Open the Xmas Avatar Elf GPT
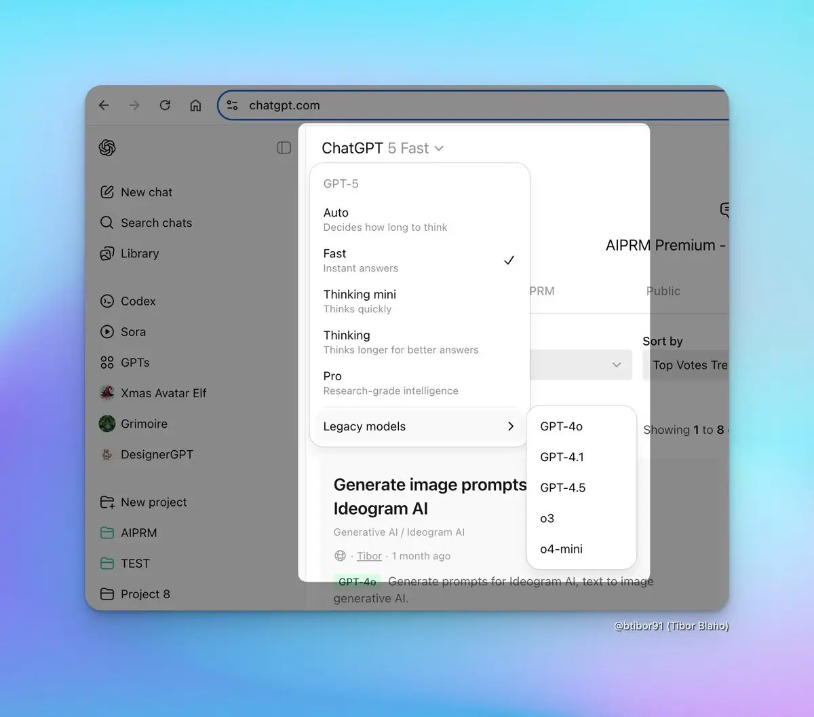Screen dimensions: 814x717 click(153, 393)
